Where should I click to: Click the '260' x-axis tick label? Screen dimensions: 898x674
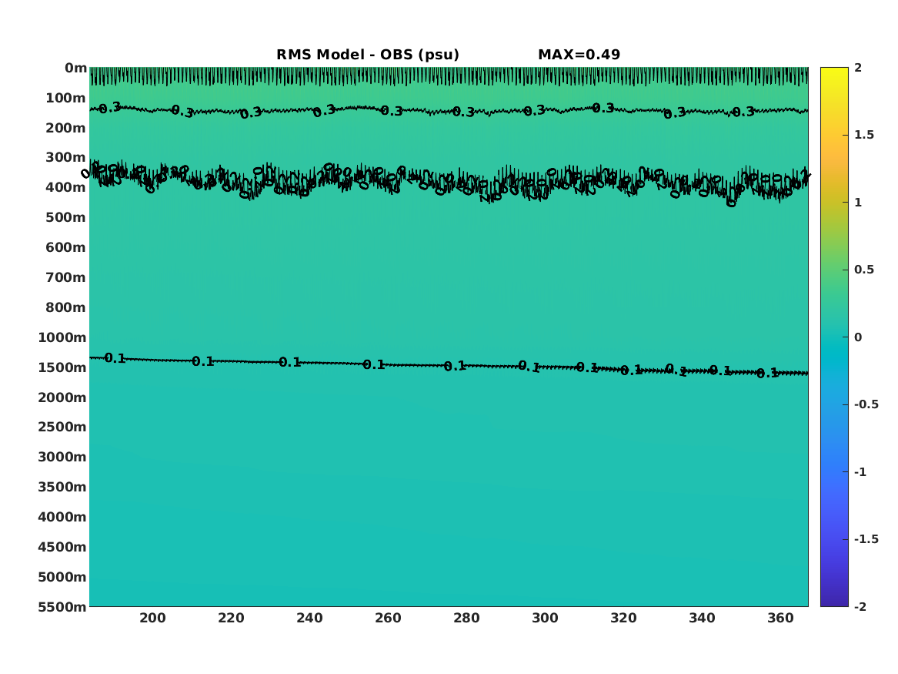click(x=388, y=619)
